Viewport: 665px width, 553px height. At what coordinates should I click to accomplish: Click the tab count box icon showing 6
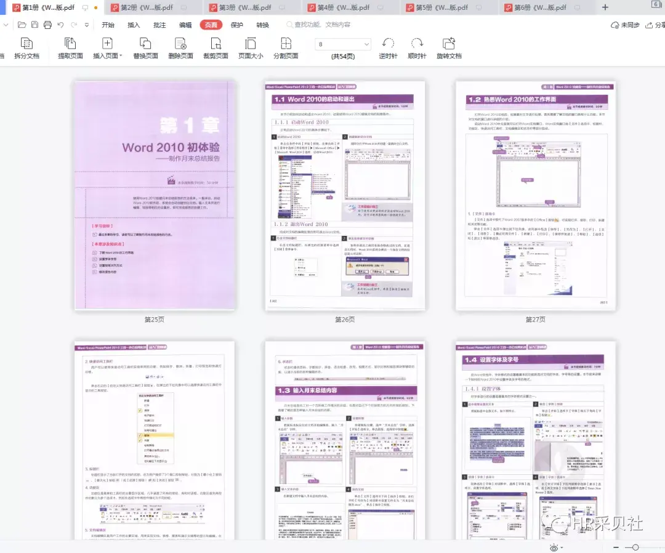tap(656, 4)
